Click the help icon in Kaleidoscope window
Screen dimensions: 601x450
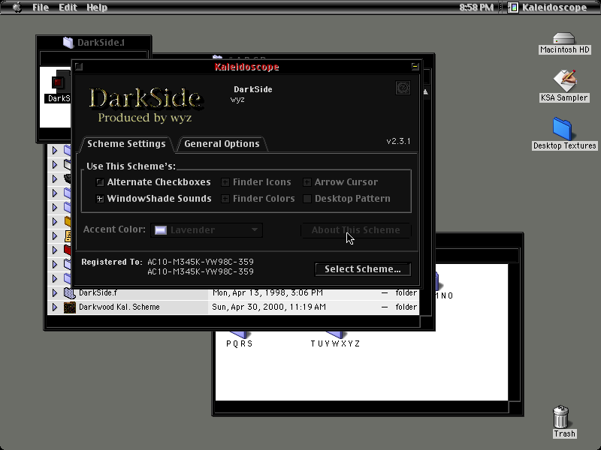coord(403,88)
